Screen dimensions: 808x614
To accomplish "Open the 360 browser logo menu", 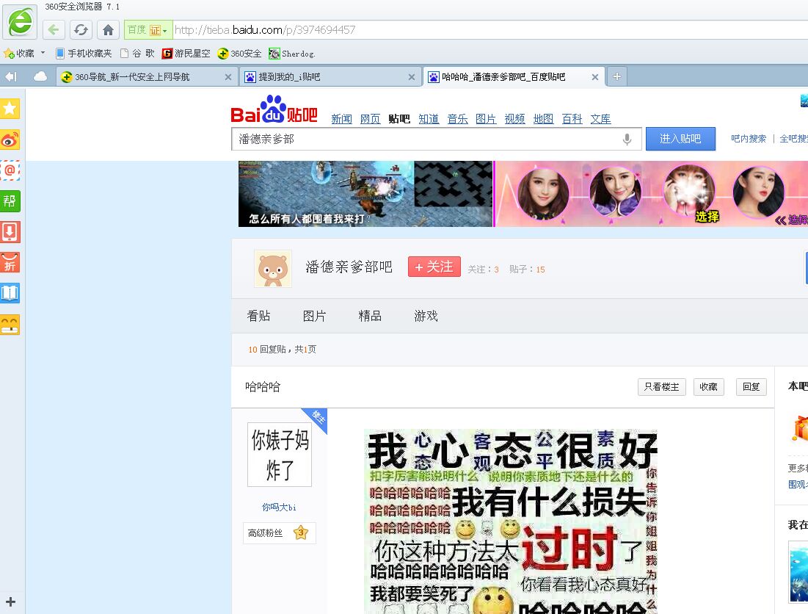I will click(x=20, y=21).
